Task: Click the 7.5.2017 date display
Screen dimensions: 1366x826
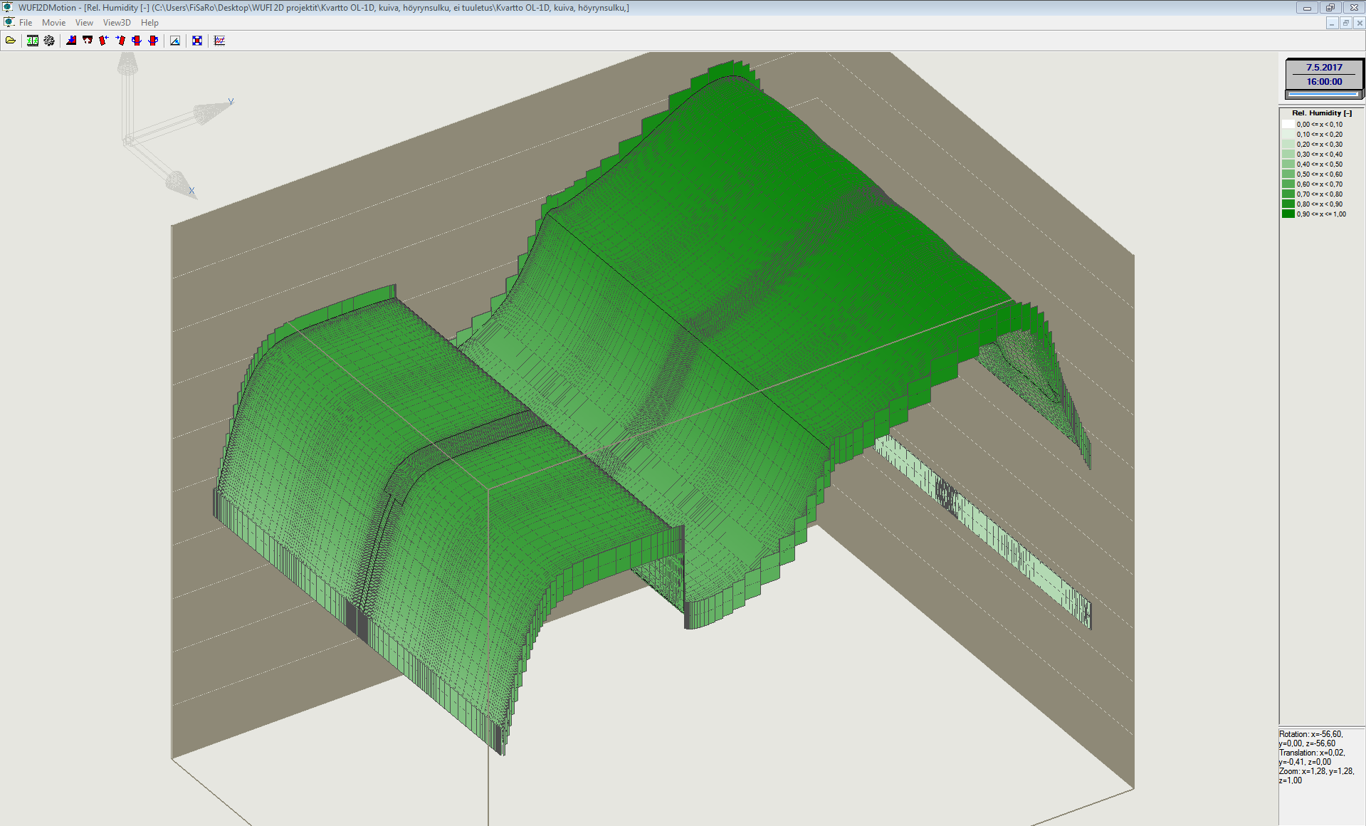Action: [x=1324, y=68]
